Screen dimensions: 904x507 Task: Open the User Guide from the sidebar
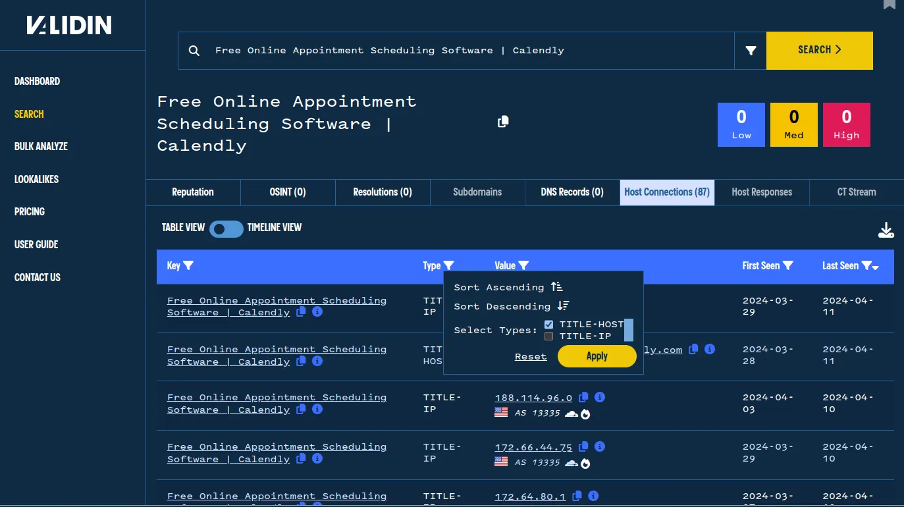(36, 244)
